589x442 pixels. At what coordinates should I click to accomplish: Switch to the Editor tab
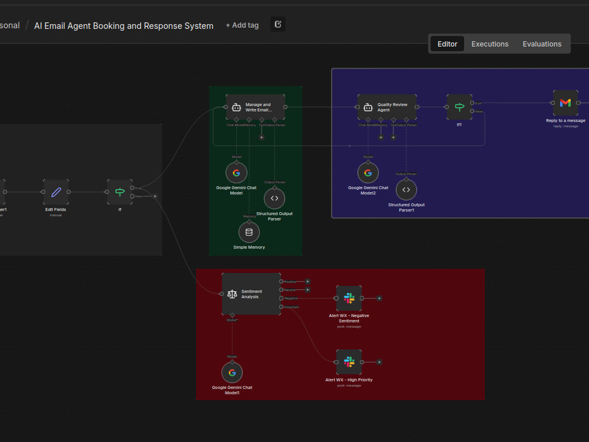click(448, 44)
